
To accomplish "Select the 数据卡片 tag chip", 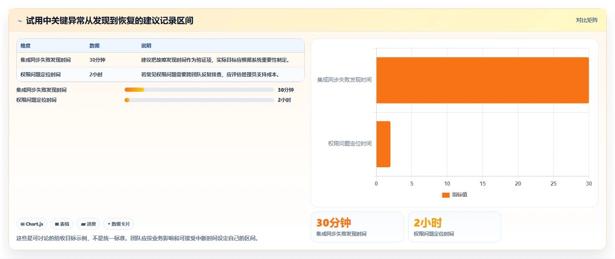I will click(x=119, y=224).
